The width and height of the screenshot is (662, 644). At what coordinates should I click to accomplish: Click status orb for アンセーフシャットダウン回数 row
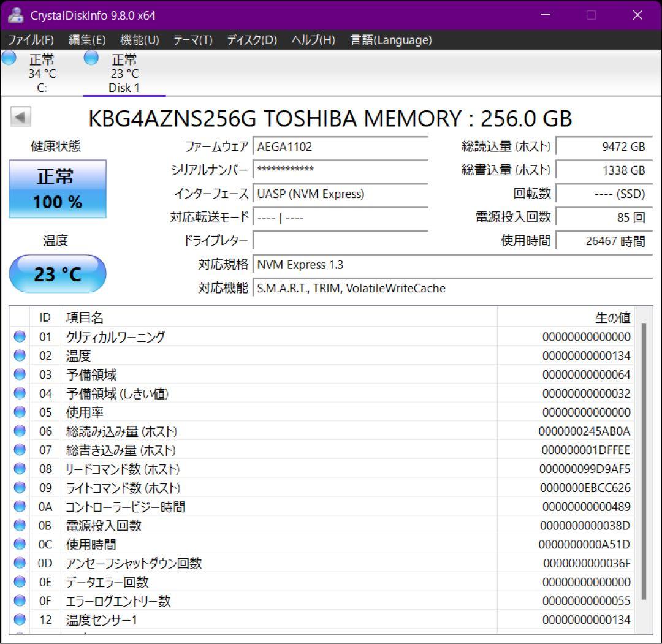click(x=20, y=563)
